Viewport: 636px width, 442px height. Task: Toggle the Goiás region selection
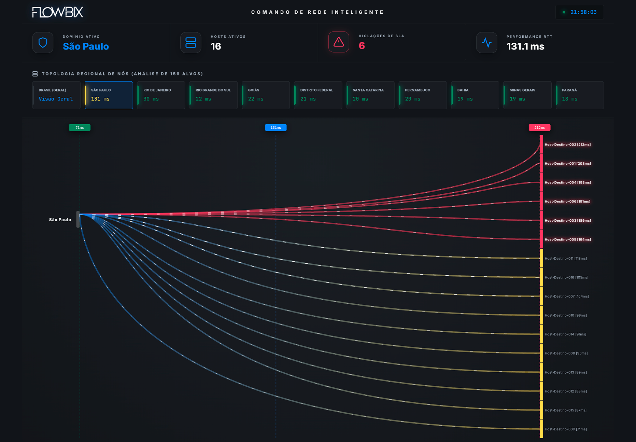click(x=266, y=95)
